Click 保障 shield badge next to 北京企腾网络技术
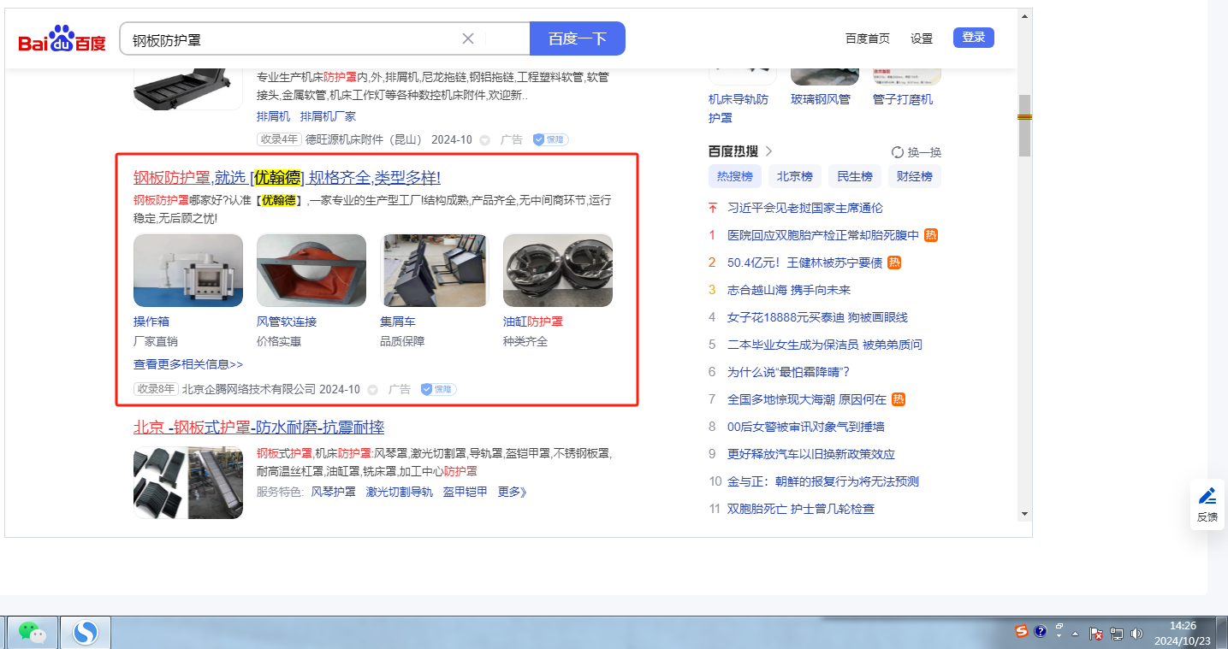The image size is (1228, 649). (438, 389)
